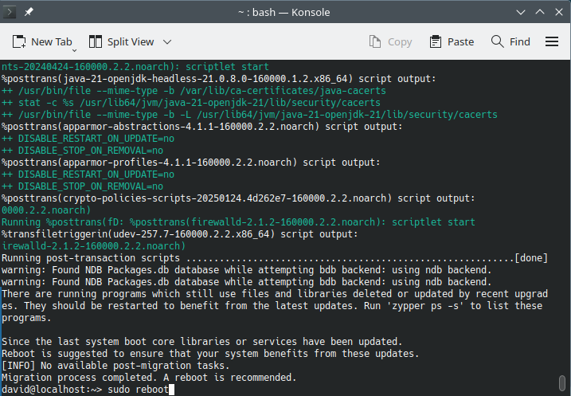Click the '~ : bash — Konsole' window title
The image size is (571, 396).
click(285, 12)
